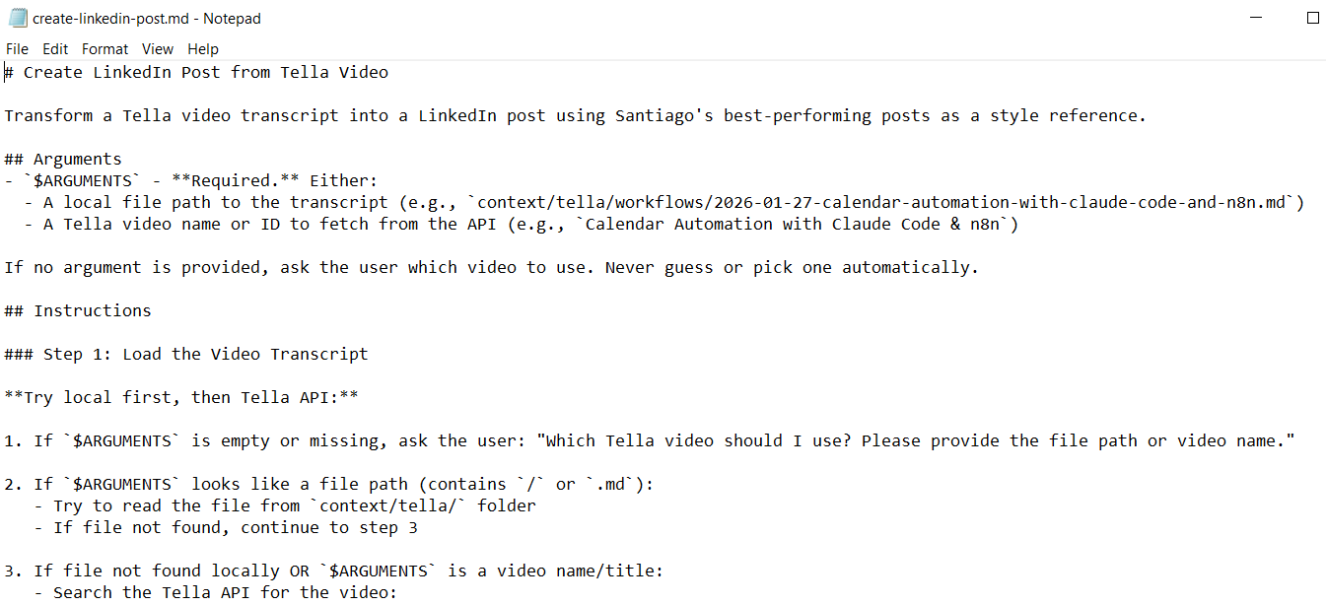
Task: Open the View menu
Action: pyautogui.click(x=157, y=49)
